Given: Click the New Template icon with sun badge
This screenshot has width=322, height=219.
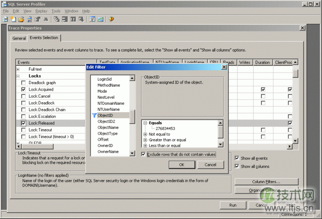Looking at the screenshot, I should 13,19.
